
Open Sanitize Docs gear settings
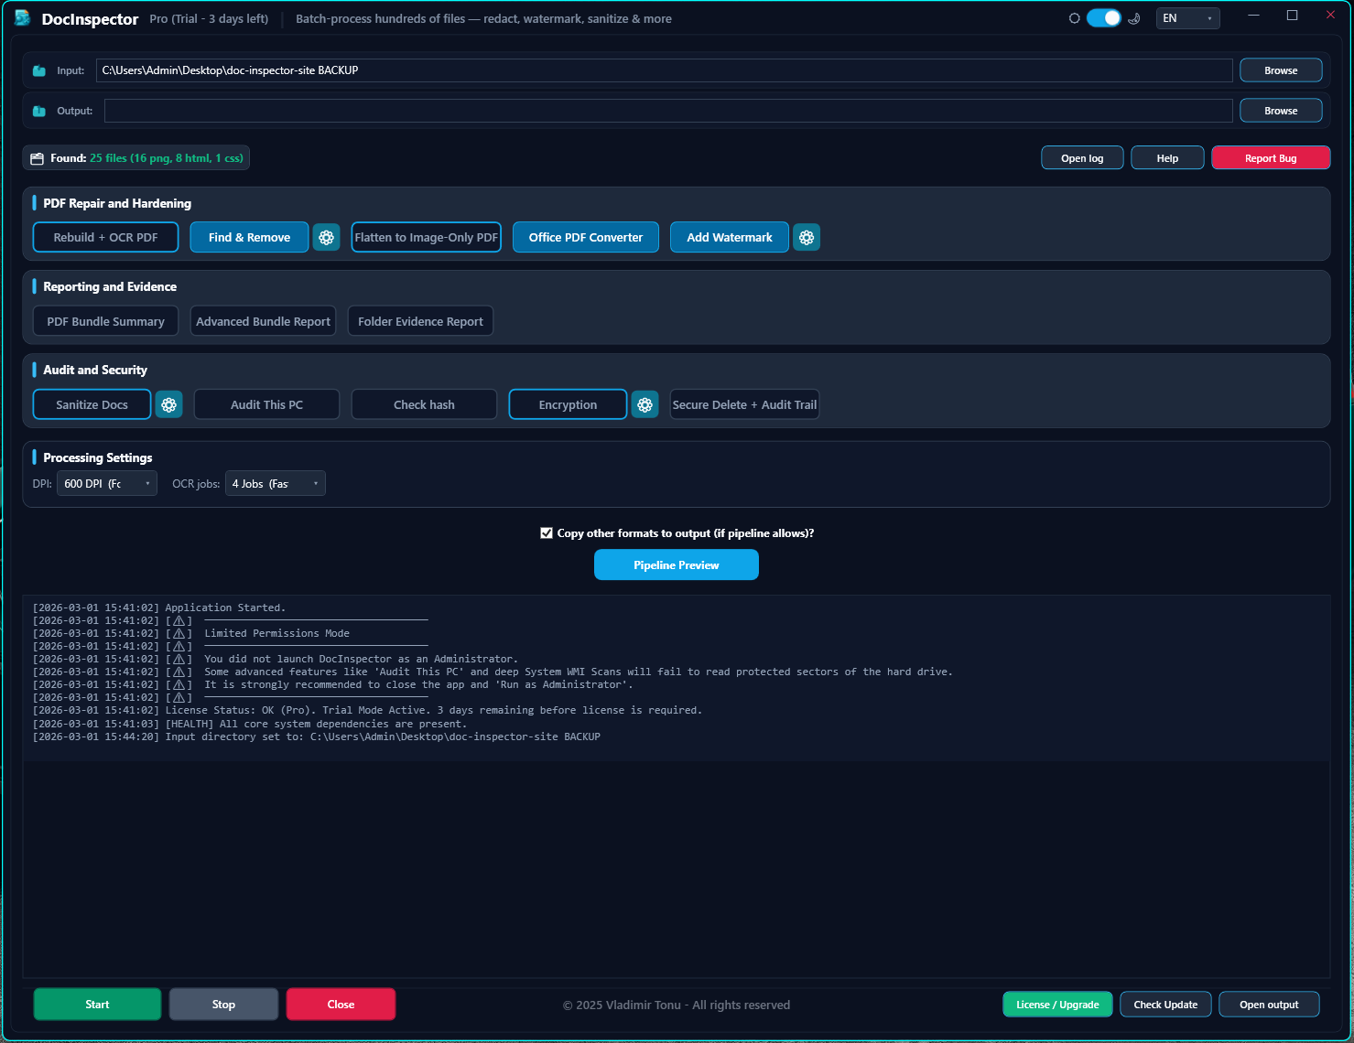[x=169, y=404]
